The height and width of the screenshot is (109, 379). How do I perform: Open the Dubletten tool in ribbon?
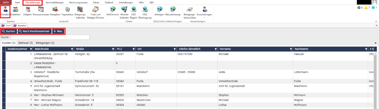click(x=15, y=11)
